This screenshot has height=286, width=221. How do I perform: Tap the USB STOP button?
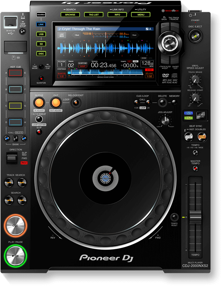click(x=23, y=32)
